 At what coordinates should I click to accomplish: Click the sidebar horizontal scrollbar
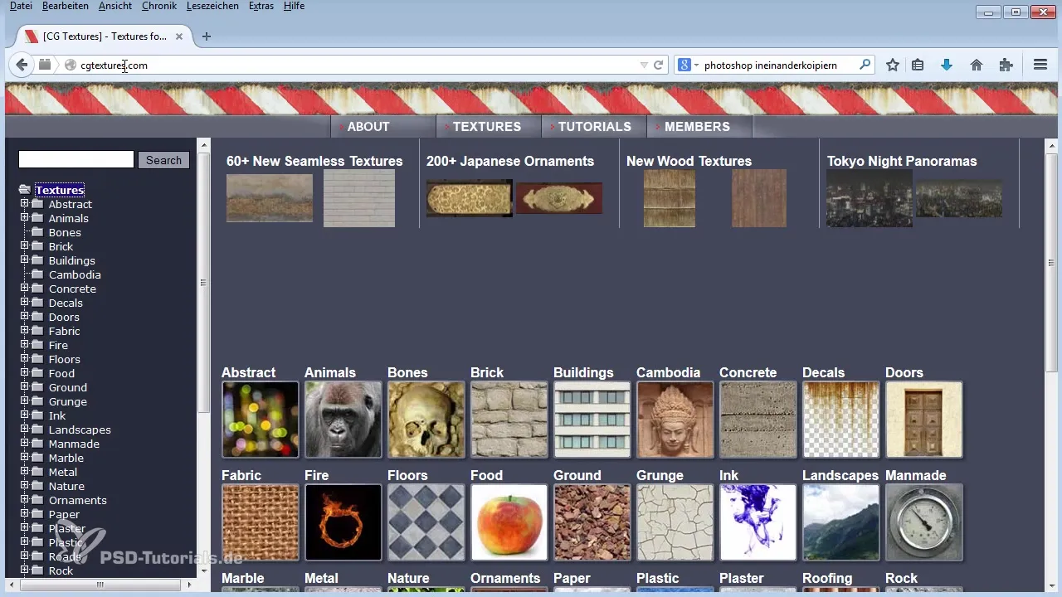pyautogui.click(x=100, y=585)
